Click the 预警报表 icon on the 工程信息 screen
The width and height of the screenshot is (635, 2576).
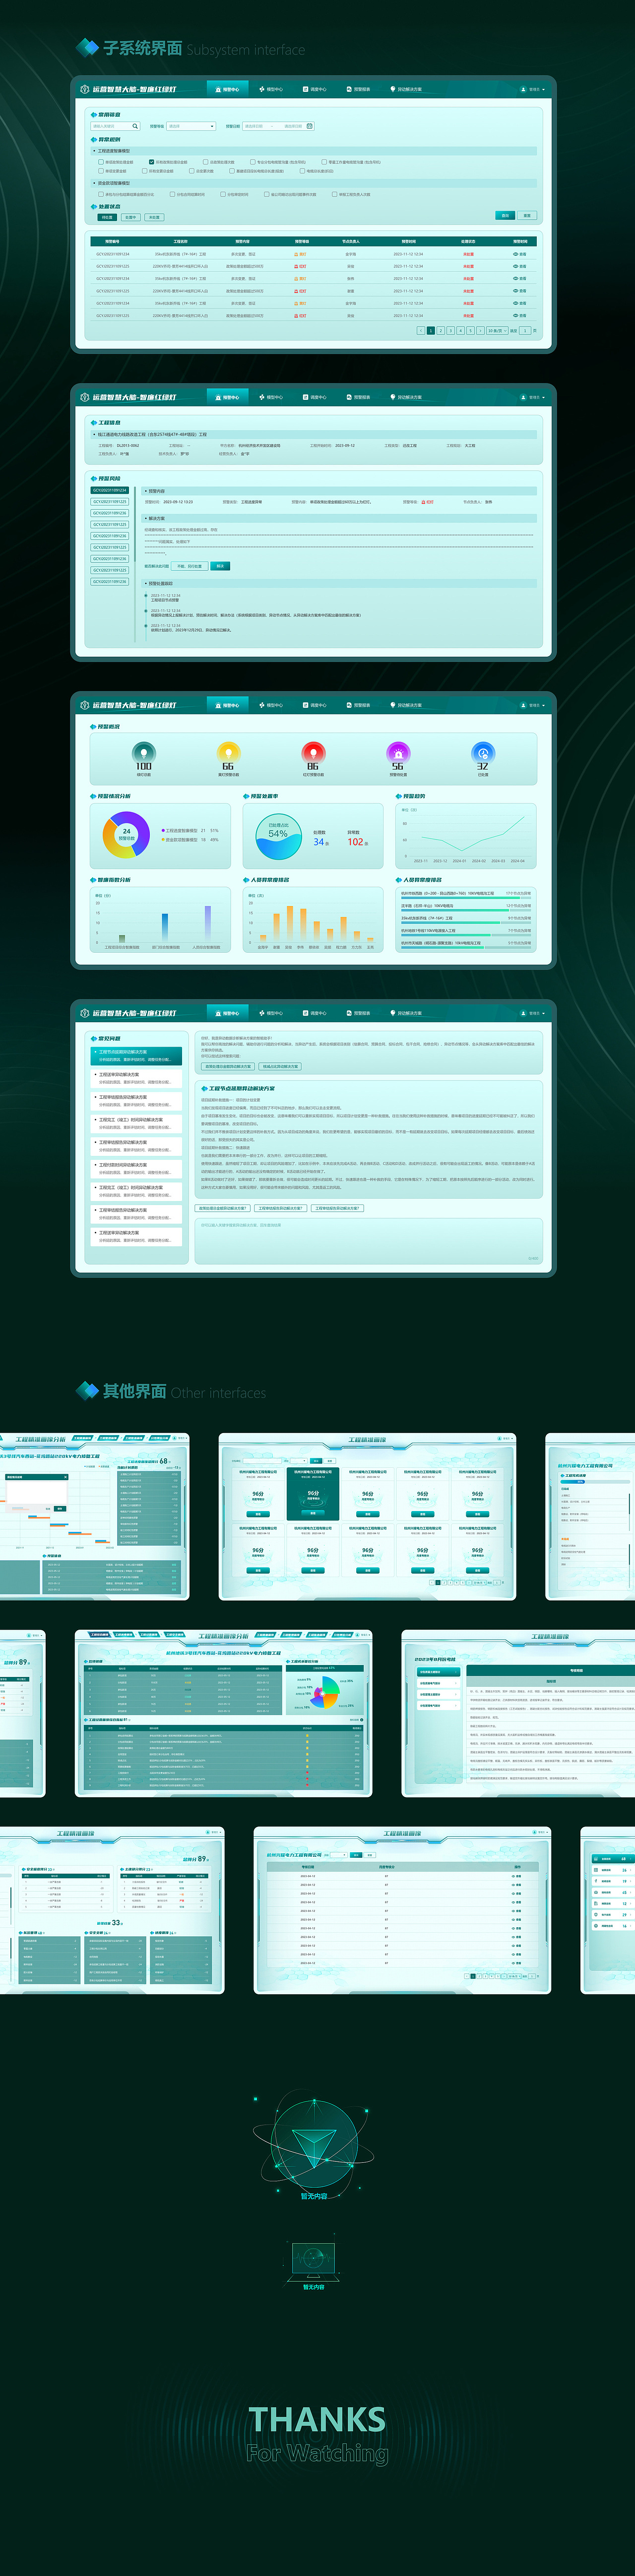tap(349, 397)
